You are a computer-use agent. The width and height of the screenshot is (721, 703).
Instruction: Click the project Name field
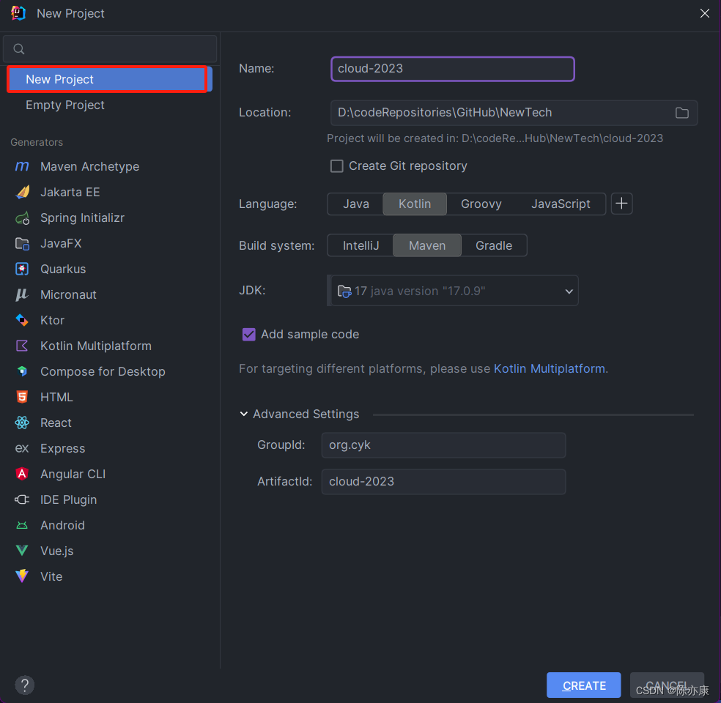pyautogui.click(x=453, y=69)
